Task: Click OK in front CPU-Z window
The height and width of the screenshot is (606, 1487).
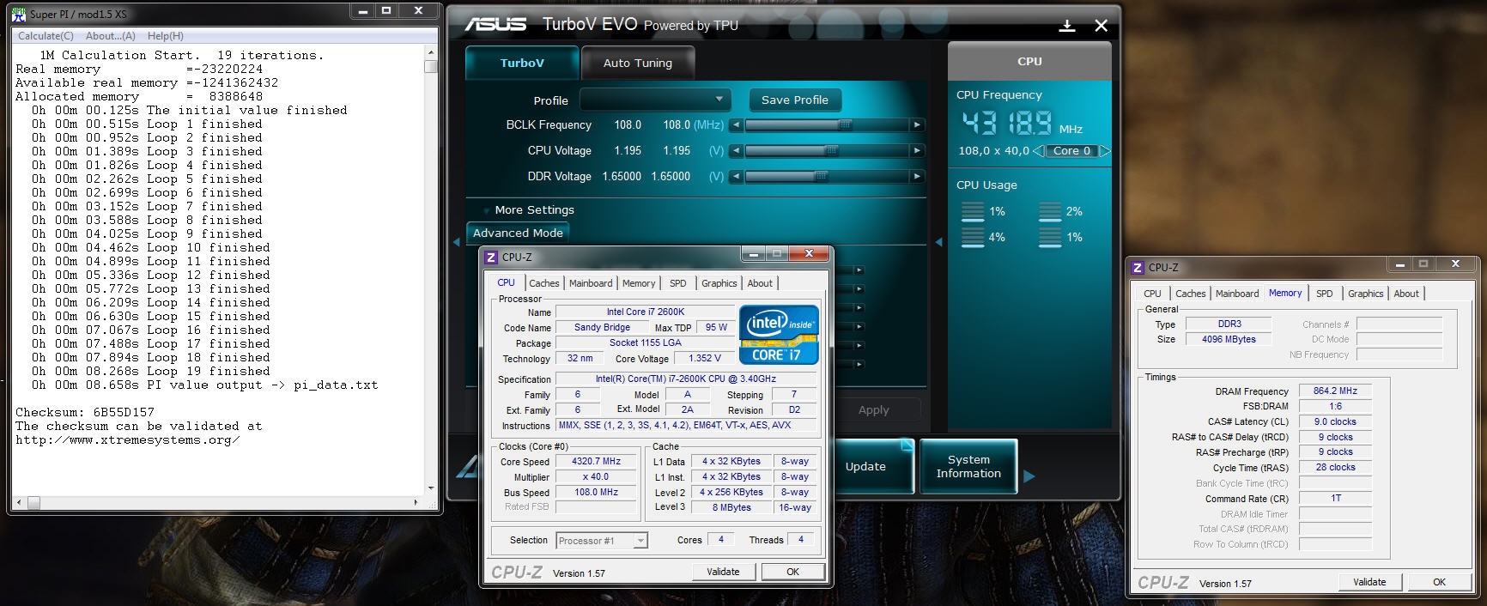Action: (792, 572)
